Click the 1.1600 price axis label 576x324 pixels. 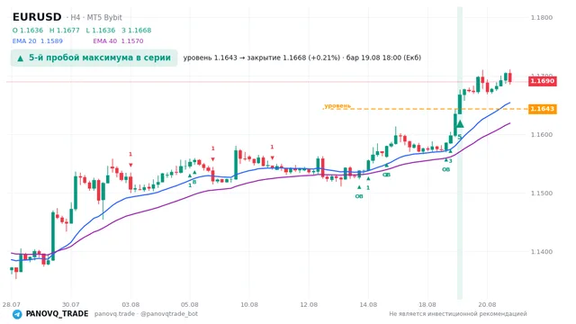tap(542, 134)
